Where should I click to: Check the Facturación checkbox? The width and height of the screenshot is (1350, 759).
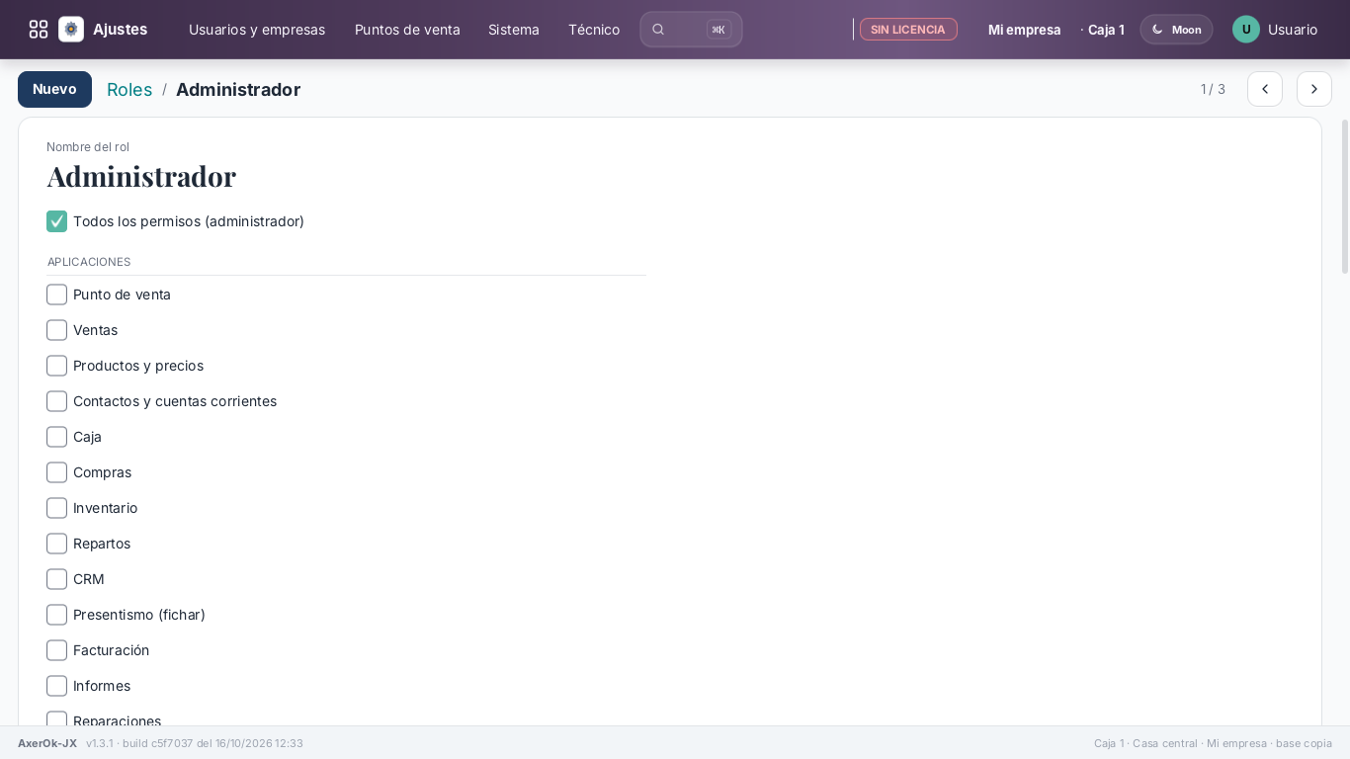[x=57, y=650]
